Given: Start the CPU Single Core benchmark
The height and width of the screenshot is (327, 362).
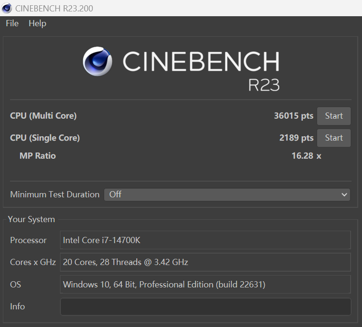Looking at the screenshot, I should (x=333, y=138).
